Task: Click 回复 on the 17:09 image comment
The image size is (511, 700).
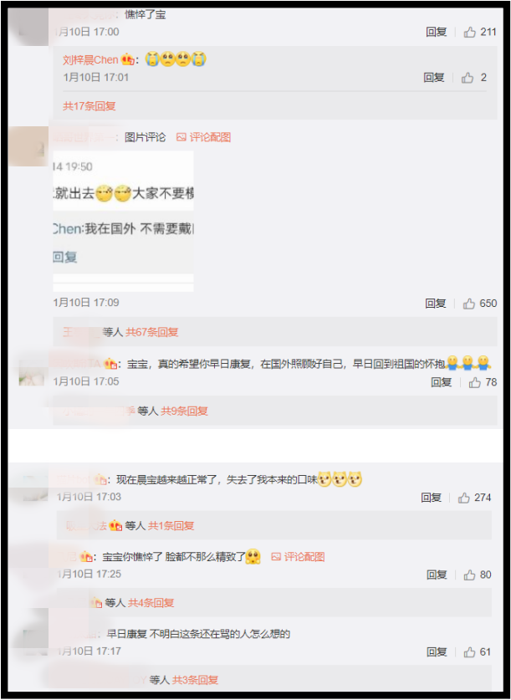Action: (x=436, y=304)
